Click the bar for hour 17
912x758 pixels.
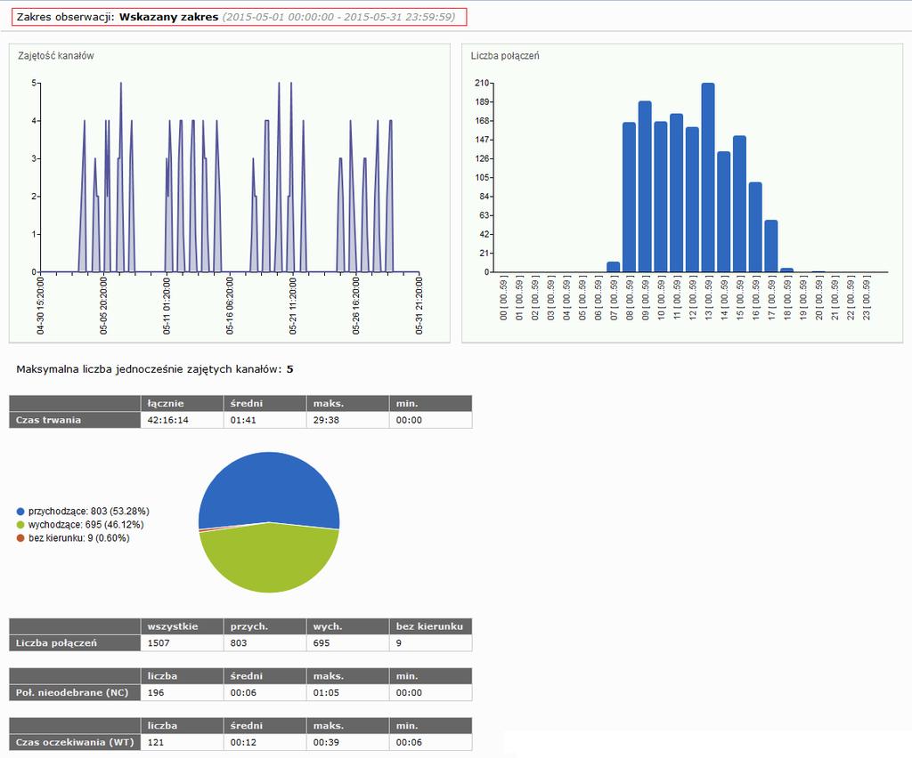(770, 246)
